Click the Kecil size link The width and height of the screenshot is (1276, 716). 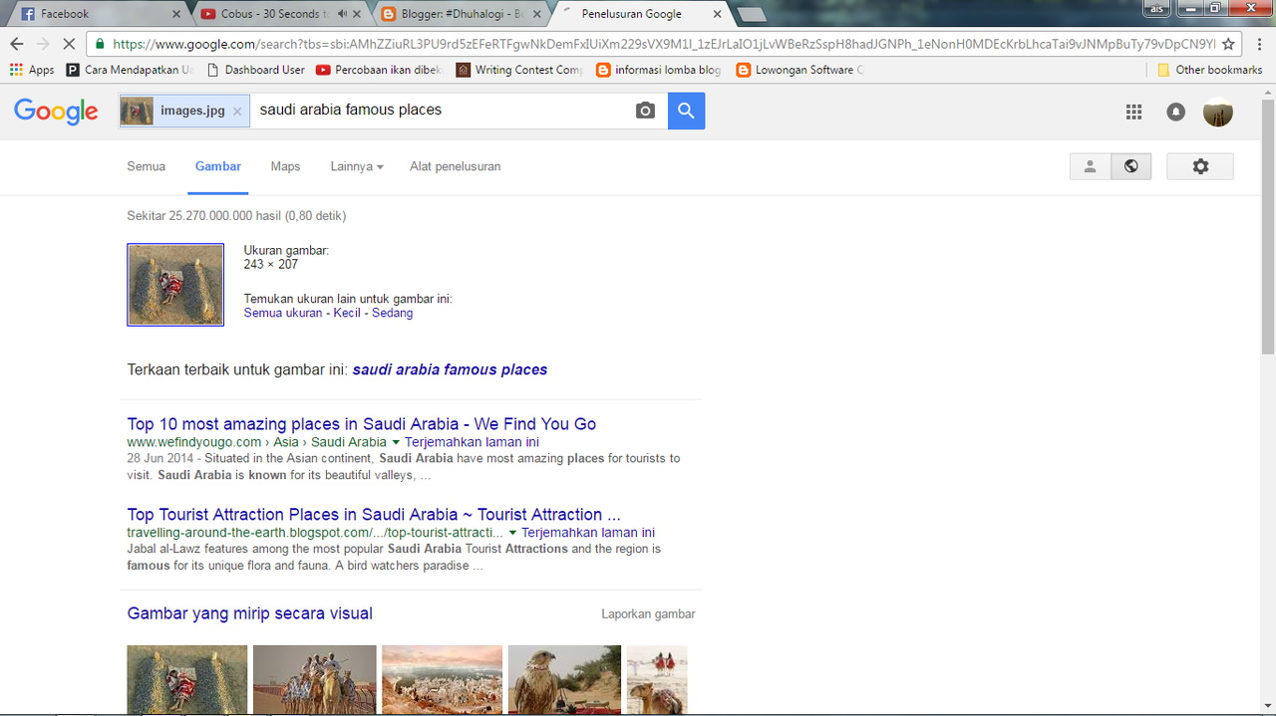[x=347, y=313]
